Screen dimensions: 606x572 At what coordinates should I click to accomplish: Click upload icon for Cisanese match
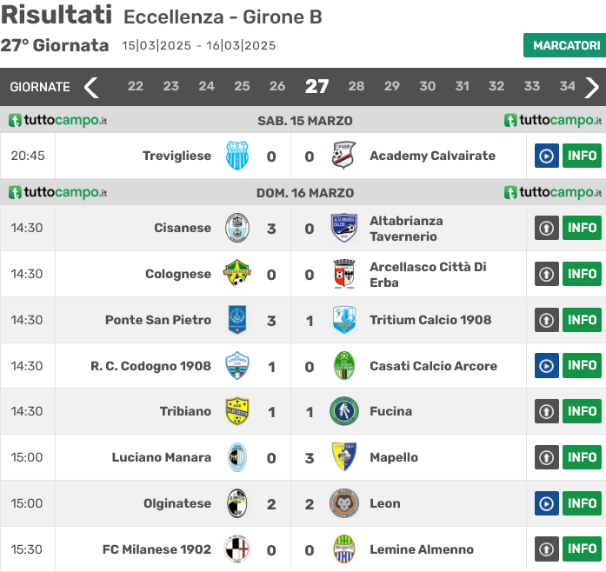coord(546,228)
